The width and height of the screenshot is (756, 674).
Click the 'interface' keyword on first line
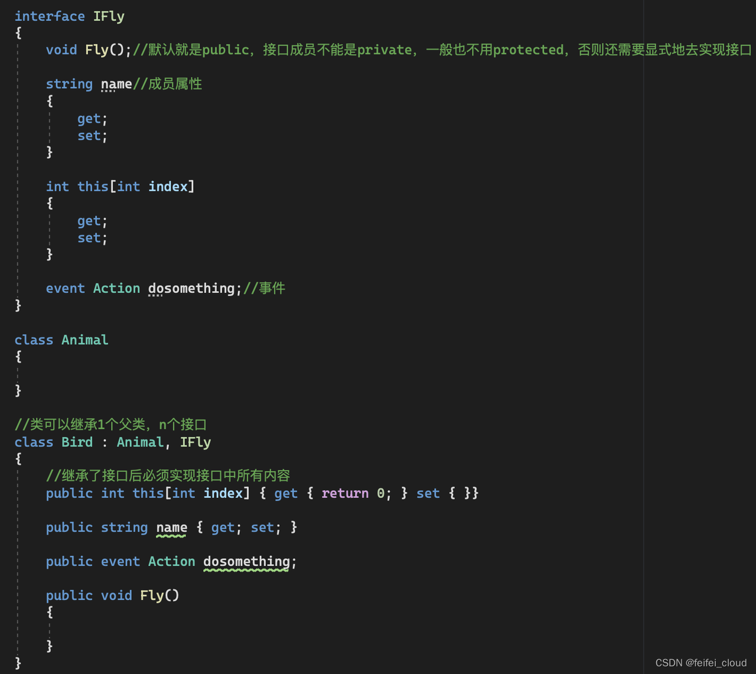tap(50, 17)
